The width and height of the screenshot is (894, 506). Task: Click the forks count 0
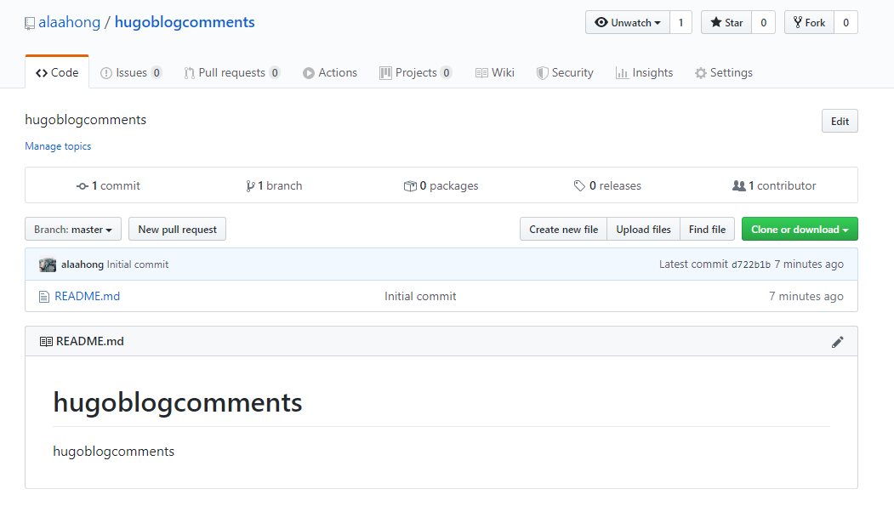846,22
